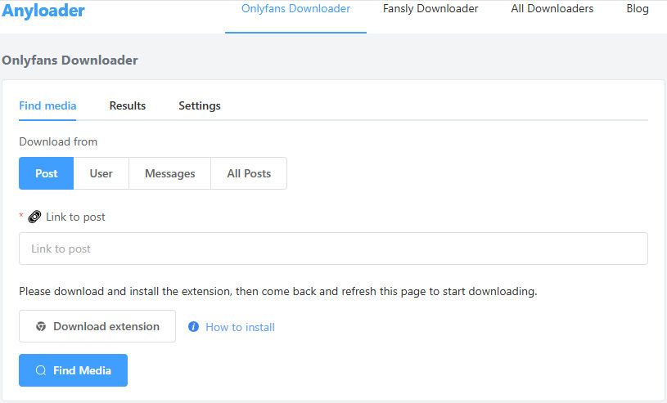Click the Find Media button
Image resolution: width=667 pixels, height=403 pixels.
(x=73, y=370)
